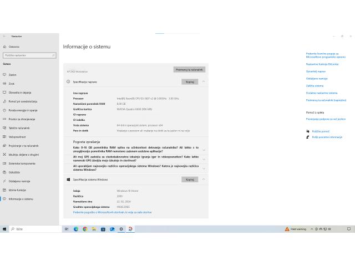
Task: Click the Windows logo beside Specifikacije sistema Windows
Action: [68, 180]
